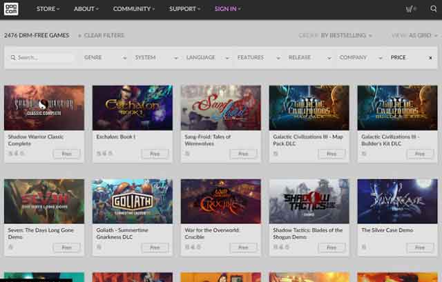Click platform icon under Goliath Summertime Gnarkness
442x282 pixels.
[99, 247]
